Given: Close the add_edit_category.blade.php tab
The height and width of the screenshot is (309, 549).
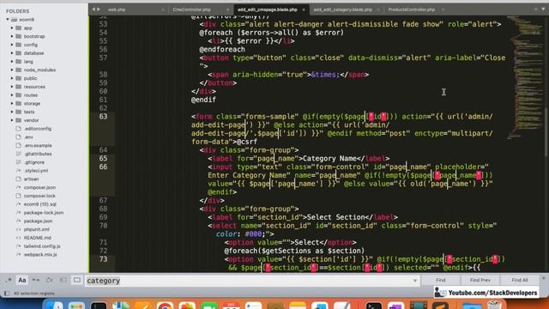Looking at the screenshot, I should pos(378,9).
